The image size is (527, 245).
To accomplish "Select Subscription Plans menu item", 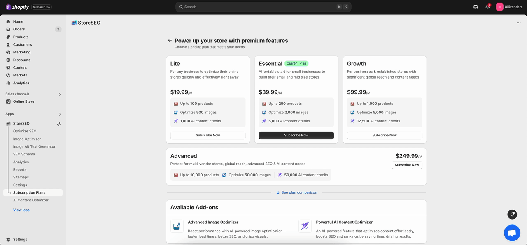I will click(33, 192).
